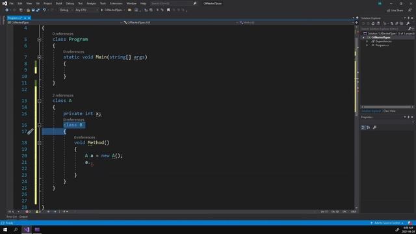Click the screwdriver quick actions icon on line 17
The height and width of the screenshot is (234, 416).
coord(31,131)
